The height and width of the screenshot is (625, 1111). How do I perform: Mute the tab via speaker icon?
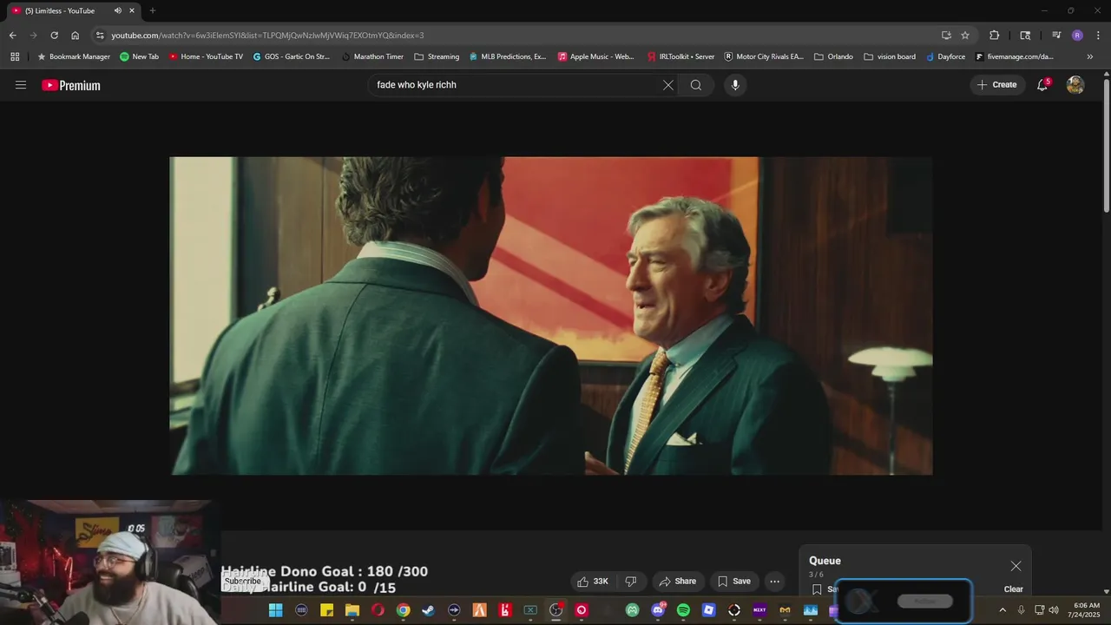(x=118, y=10)
